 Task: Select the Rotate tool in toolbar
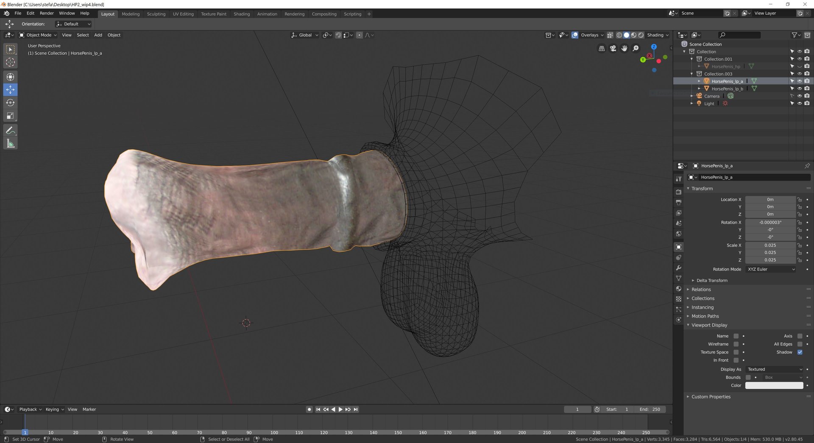coord(10,103)
